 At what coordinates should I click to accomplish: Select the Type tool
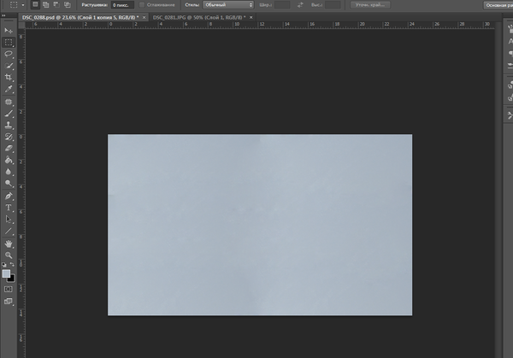[9, 208]
